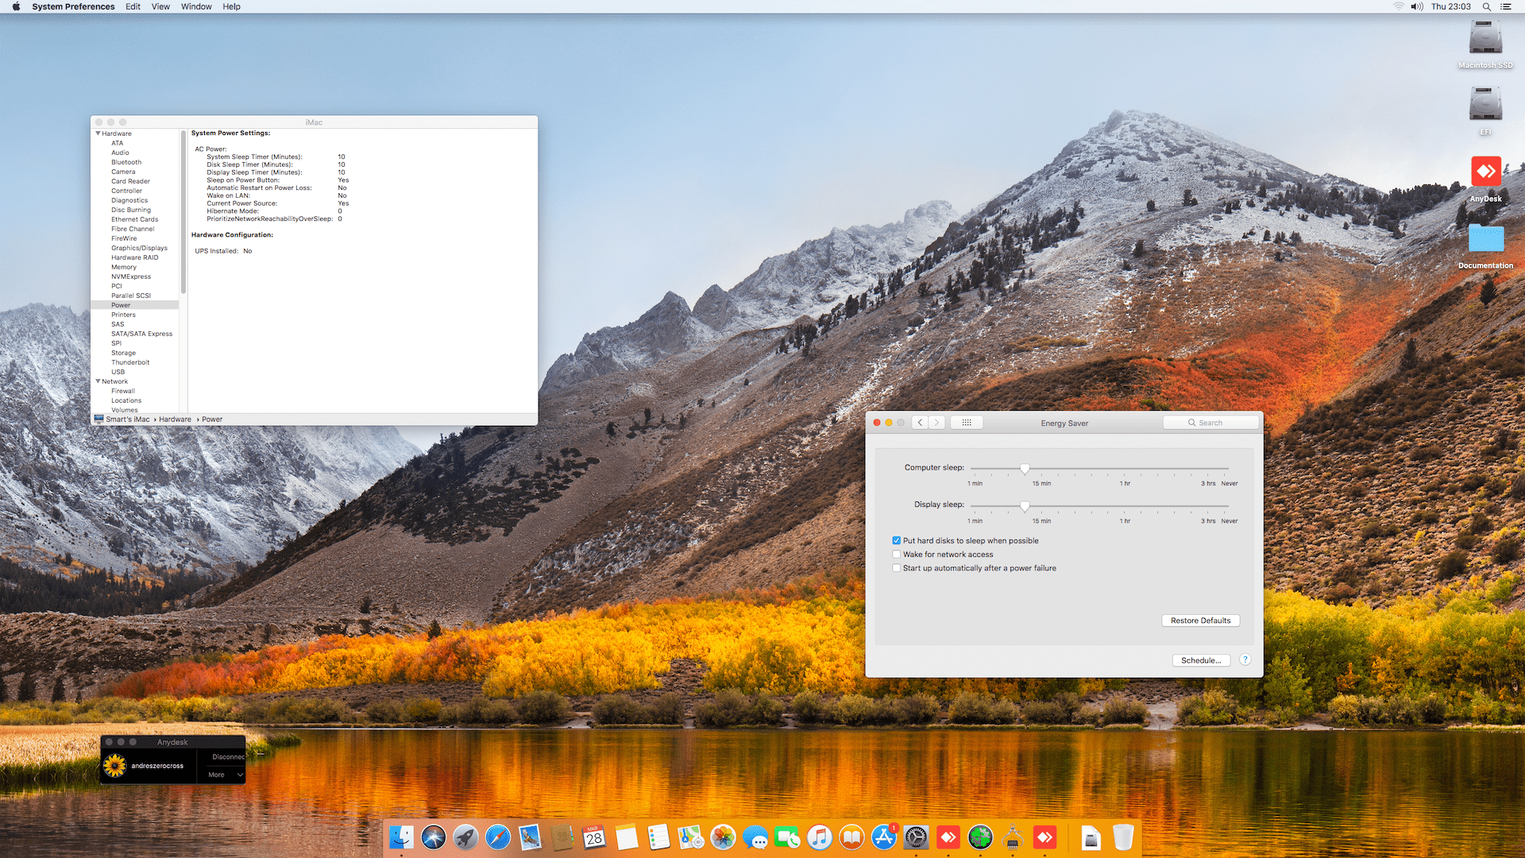Open the App Store with the notification badge
Viewport: 1525px width, 858px height.
coord(884,837)
